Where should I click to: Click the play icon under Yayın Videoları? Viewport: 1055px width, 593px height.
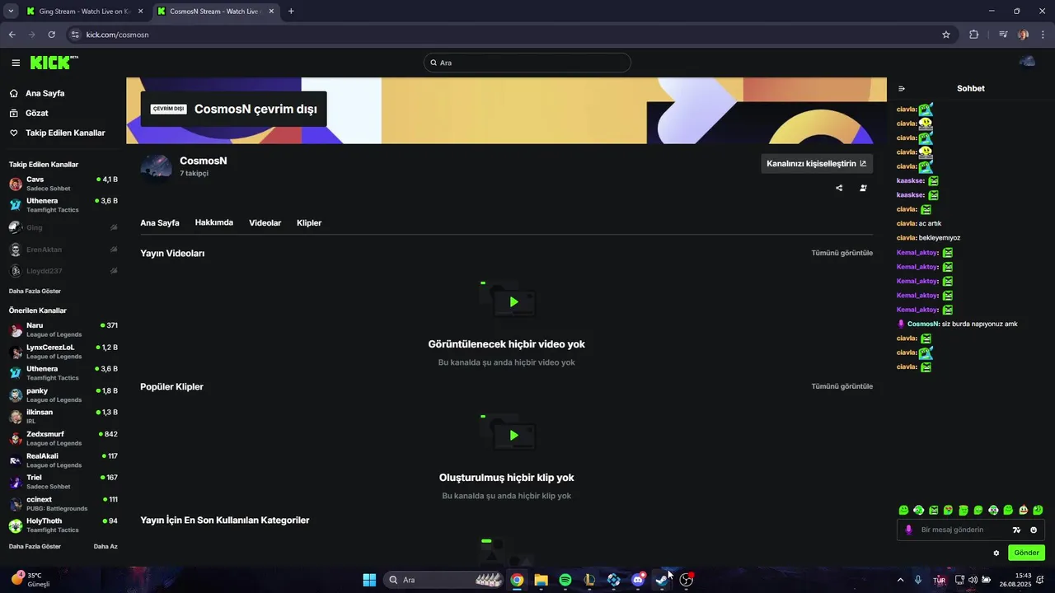(513, 301)
